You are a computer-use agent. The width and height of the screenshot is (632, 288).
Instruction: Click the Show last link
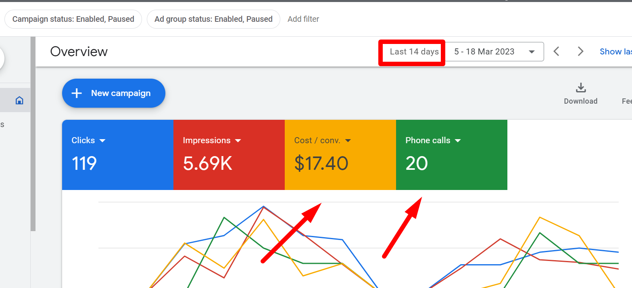[x=615, y=52]
